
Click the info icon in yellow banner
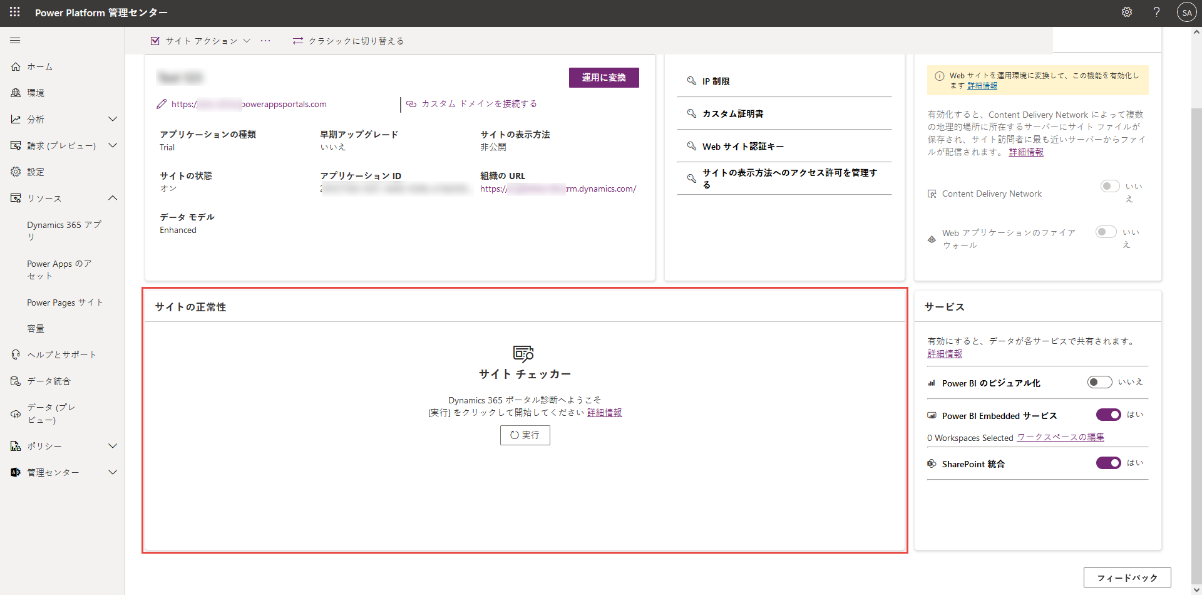939,76
